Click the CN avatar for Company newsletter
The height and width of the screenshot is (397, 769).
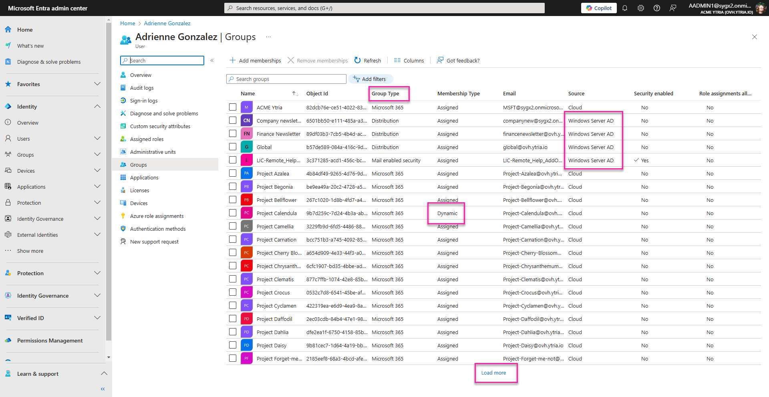[247, 121]
